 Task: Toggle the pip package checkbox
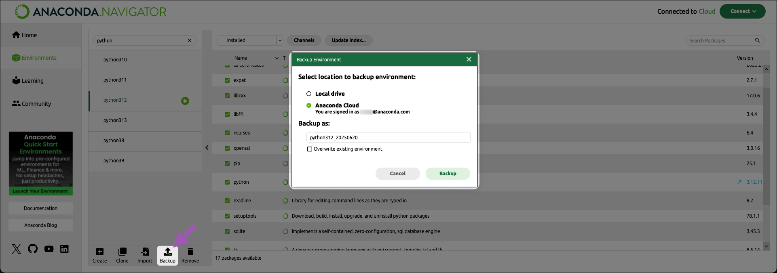tap(227, 164)
